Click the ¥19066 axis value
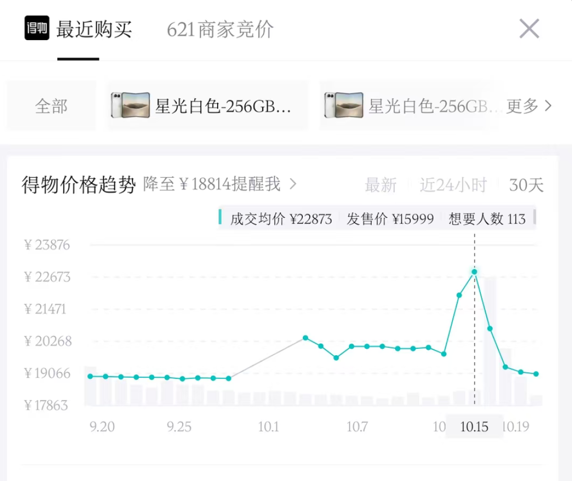 (47, 373)
